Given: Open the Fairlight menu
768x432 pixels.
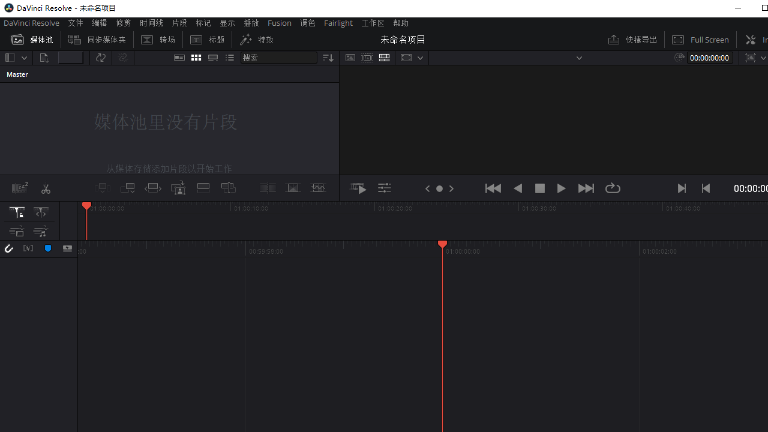Looking at the screenshot, I should point(338,23).
